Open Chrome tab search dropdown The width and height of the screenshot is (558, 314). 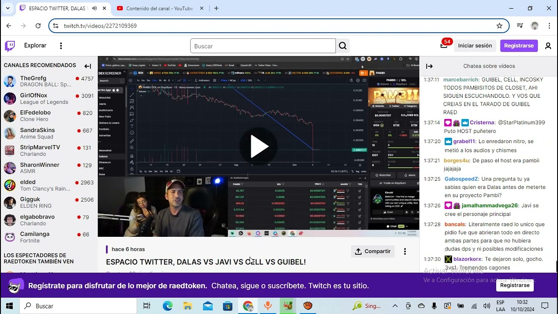coord(7,8)
